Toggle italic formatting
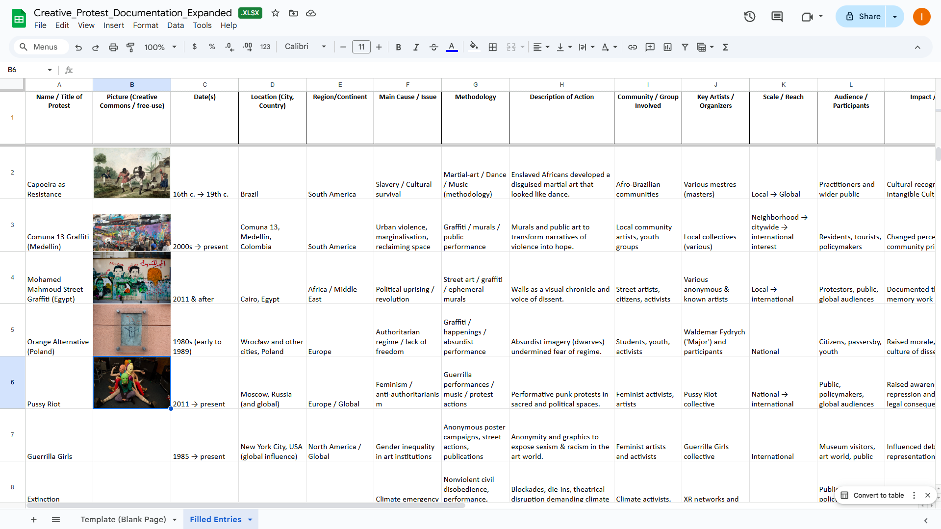The image size is (941, 529). coord(416,47)
